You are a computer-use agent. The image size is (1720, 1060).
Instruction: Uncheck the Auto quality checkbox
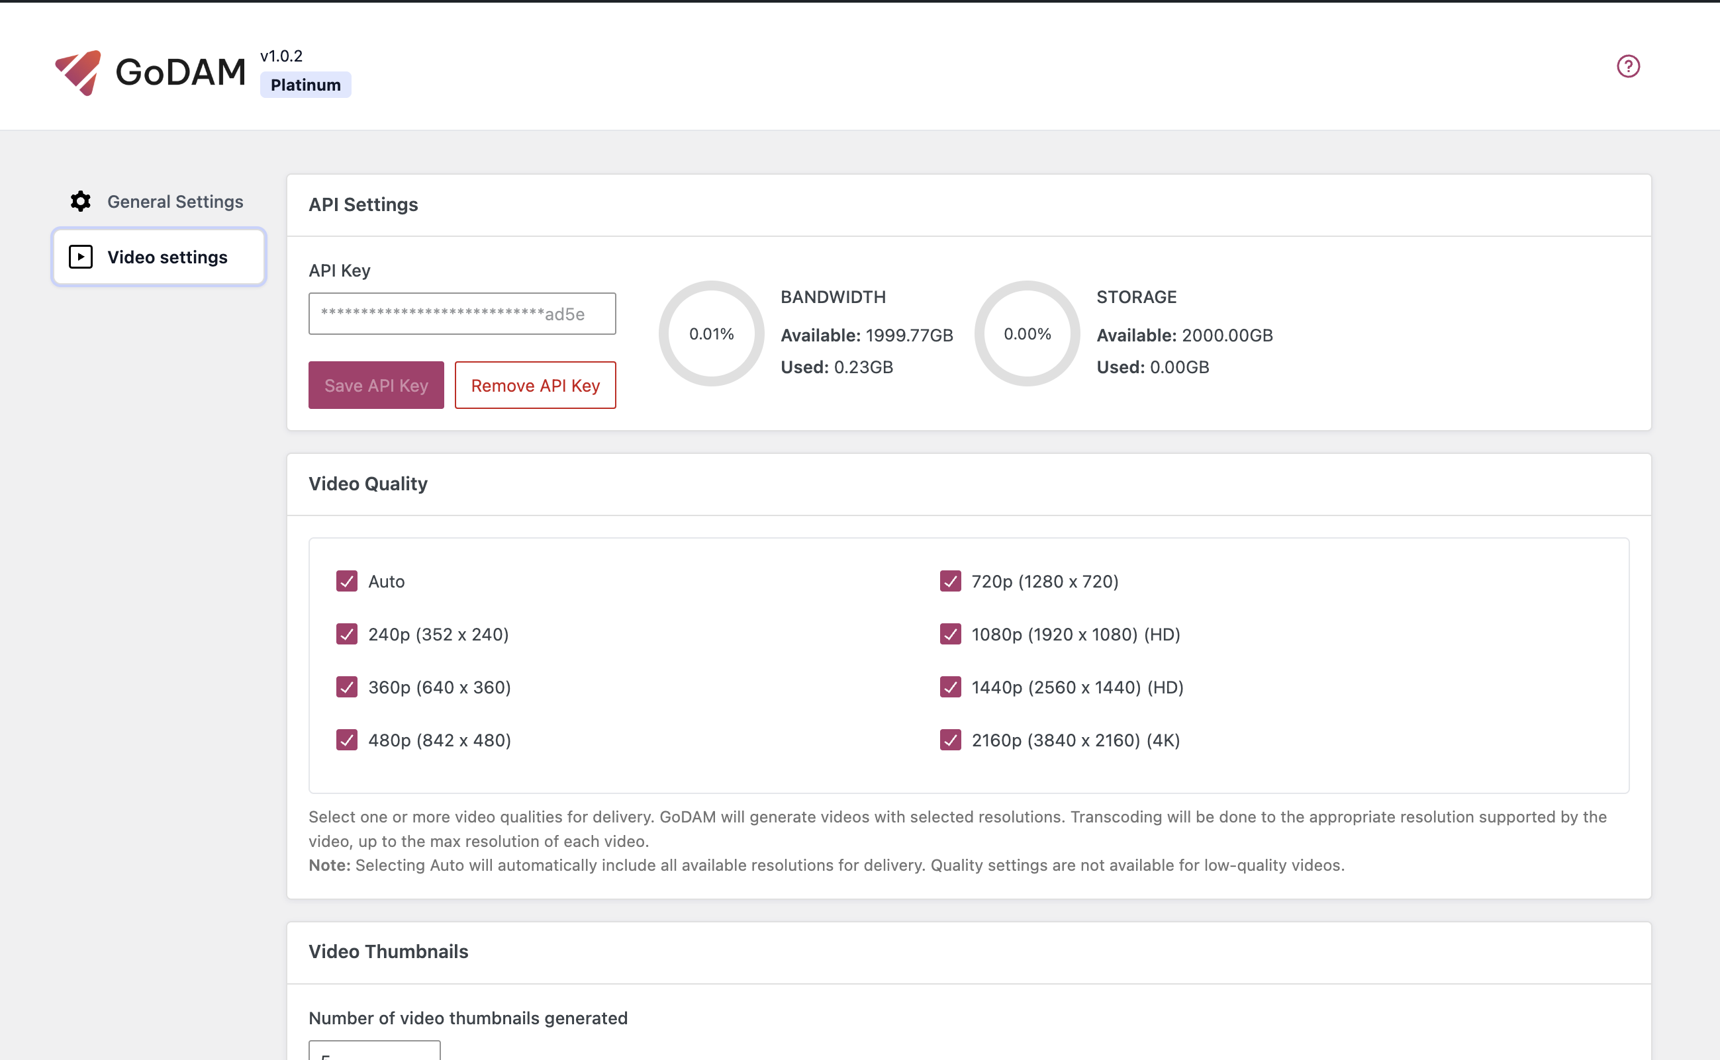pyautogui.click(x=346, y=581)
